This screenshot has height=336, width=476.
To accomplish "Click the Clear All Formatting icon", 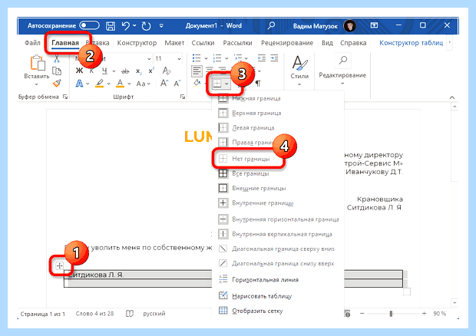I will click(x=167, y=71).
